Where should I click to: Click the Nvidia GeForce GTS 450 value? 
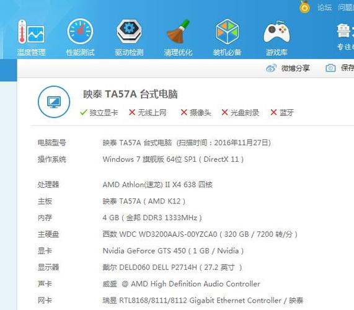(x=173, y=251)
